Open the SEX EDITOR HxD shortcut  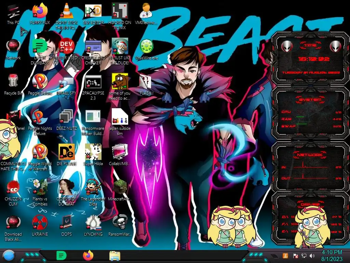point(93,14)
